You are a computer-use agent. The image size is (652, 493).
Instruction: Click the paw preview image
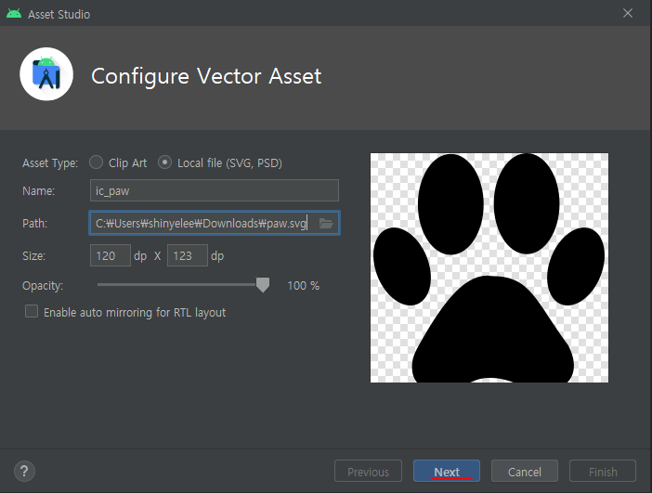coord(489,267)
